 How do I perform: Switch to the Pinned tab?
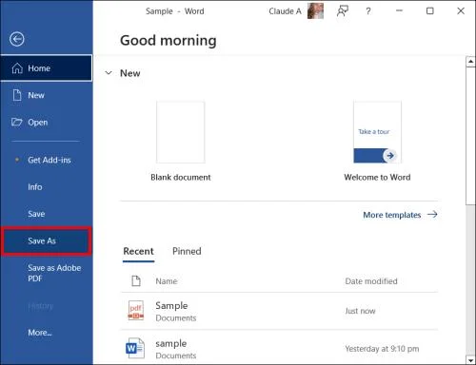[x=187, y=251]
